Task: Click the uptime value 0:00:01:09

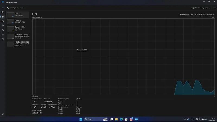Action: (x=37, y=113)
